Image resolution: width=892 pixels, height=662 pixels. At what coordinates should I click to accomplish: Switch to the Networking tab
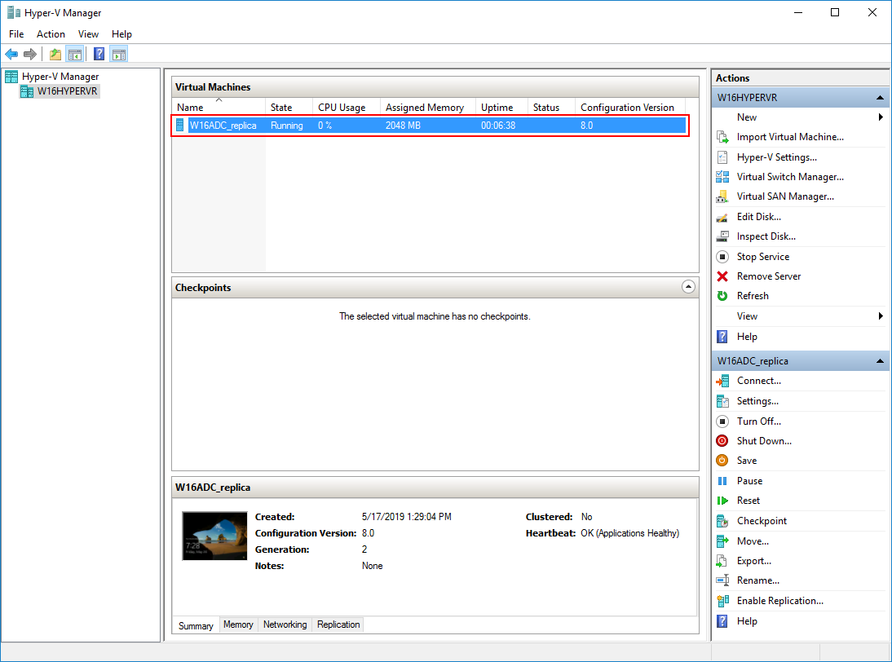coord(285,624)
